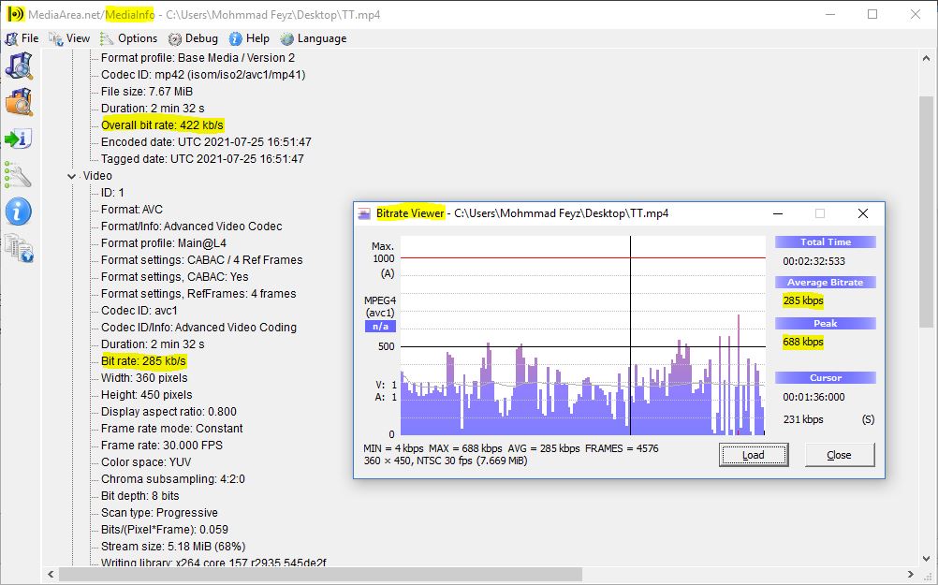938x585 pixels.
Task: Select the 'ID: 1' row
Action: (112, 193)
